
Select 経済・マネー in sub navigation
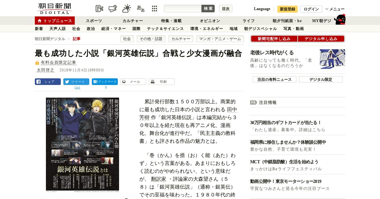(x=113, y=29)
